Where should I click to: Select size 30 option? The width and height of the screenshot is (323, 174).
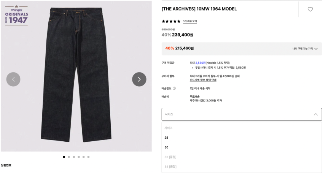pyautogui.click(x=242, y=147)
